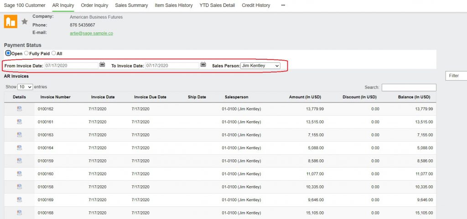
Task: Switch to the Order Inquiry tab
Action: click(94, 5)
